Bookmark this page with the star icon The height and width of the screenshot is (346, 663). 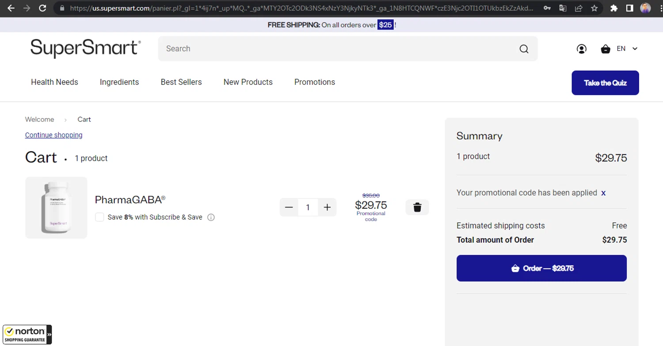[x=594, y=8]
